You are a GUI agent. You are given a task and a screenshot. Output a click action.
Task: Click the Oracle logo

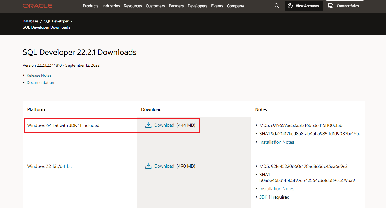38,6
